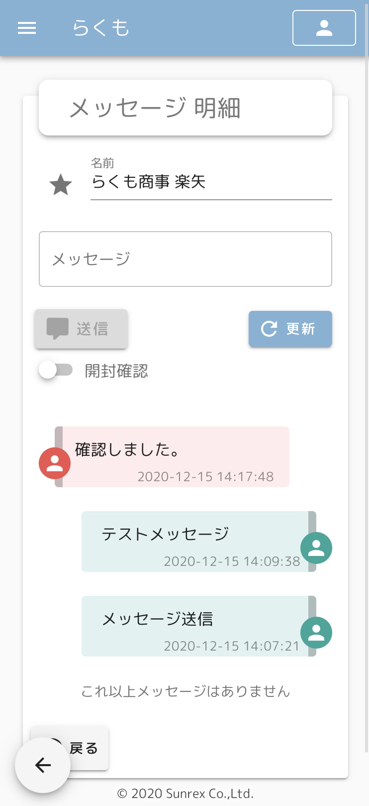Click into the メッセージ input field
Screen dimensions: 369x806
[x=185, y=259]
